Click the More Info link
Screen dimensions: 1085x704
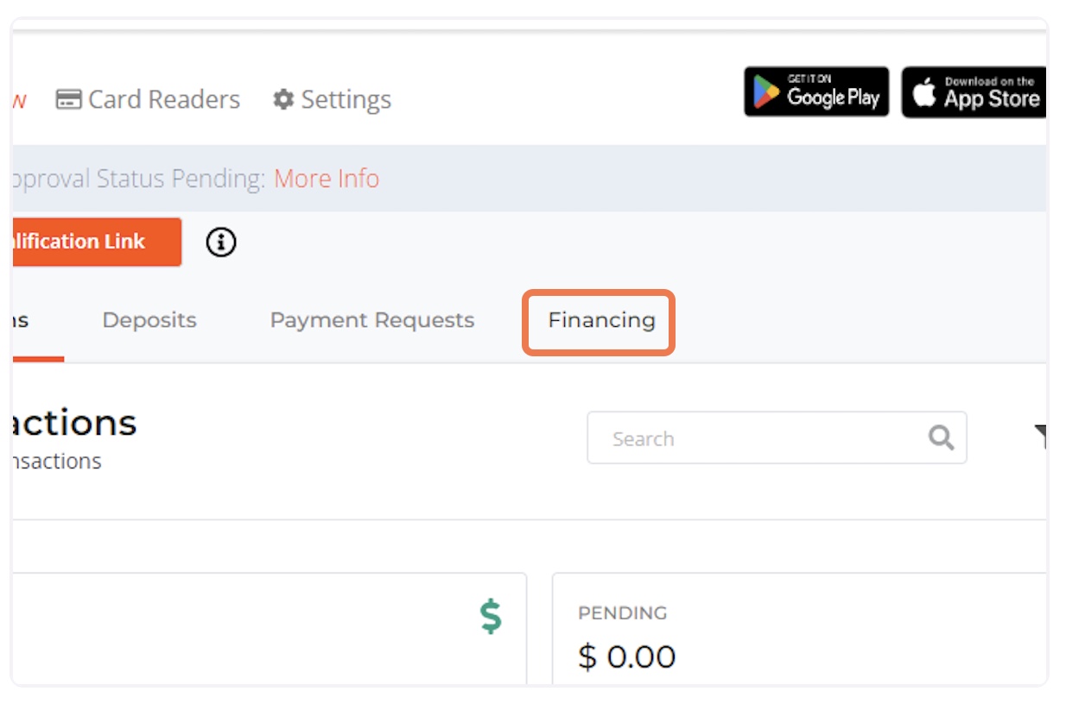pyautogui.click(x=327, y=179)
